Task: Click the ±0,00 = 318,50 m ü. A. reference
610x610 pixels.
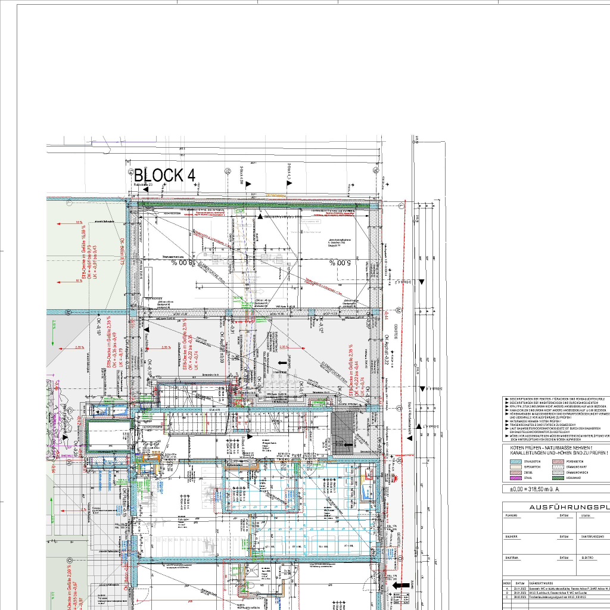Action: coord(534,489)
